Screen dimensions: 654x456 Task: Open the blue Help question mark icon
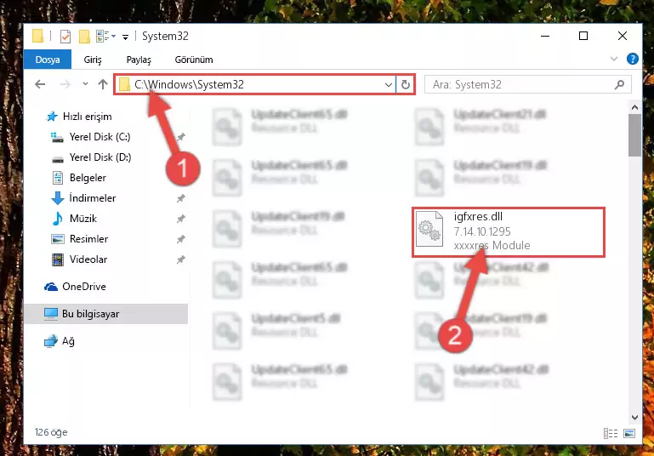pos(632,59)
